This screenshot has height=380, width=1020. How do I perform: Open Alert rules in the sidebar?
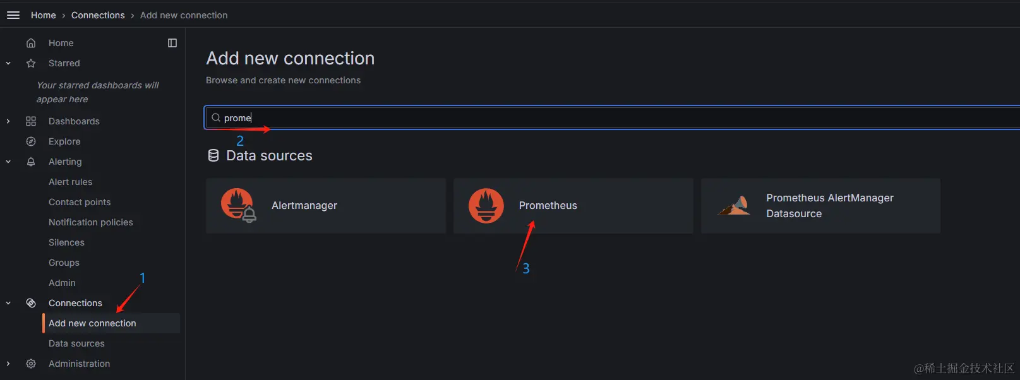[x=70, y=182]
